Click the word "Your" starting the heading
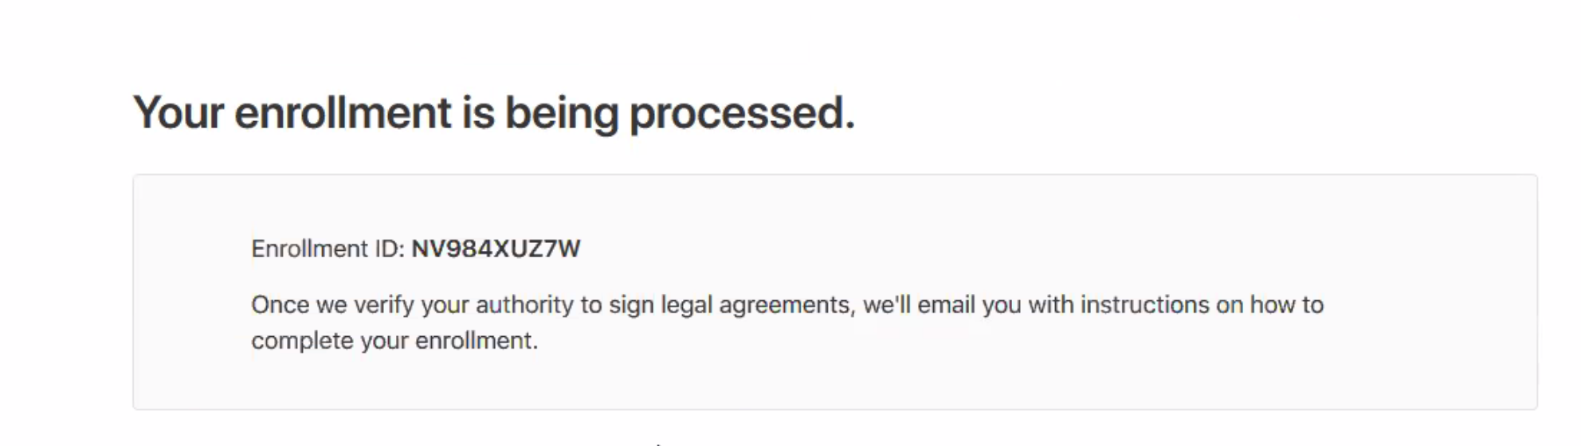Image resolution: width=1581 pixels, height=446 pixels. pos(178,112)
